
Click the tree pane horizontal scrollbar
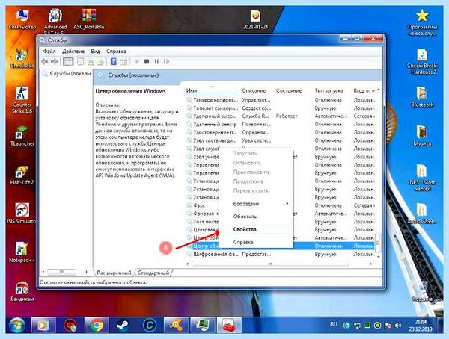[61, 272]
